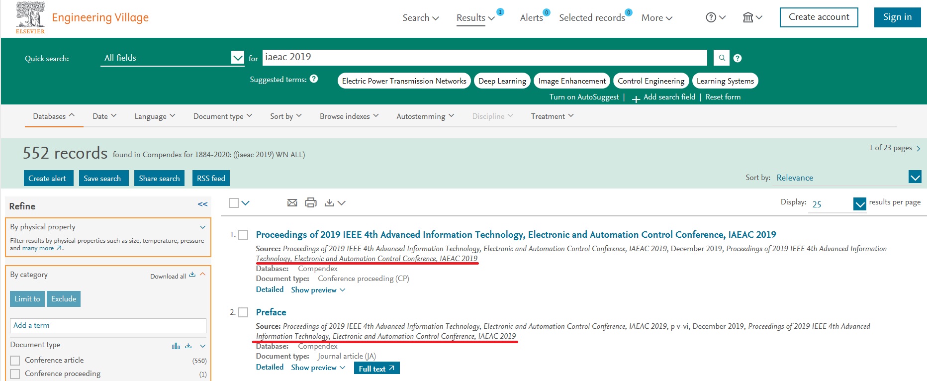Click plus icon to add search field
The width and height of the screenshot is (927, 381).
636,98
